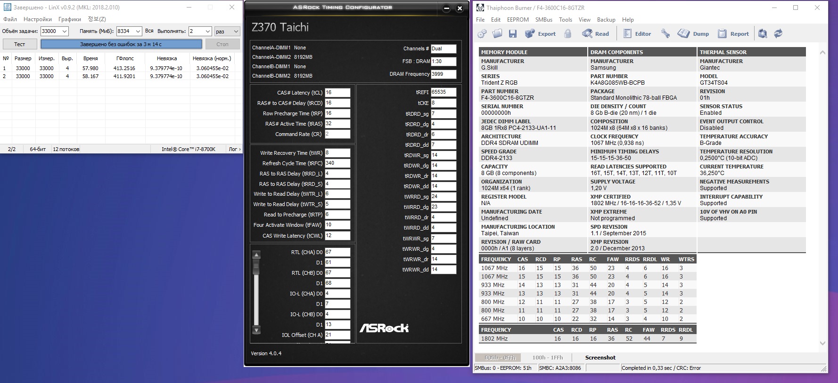The image size is (838, 383).
Task: Open the Настройки menu in LinX
Action: point(38,19)
